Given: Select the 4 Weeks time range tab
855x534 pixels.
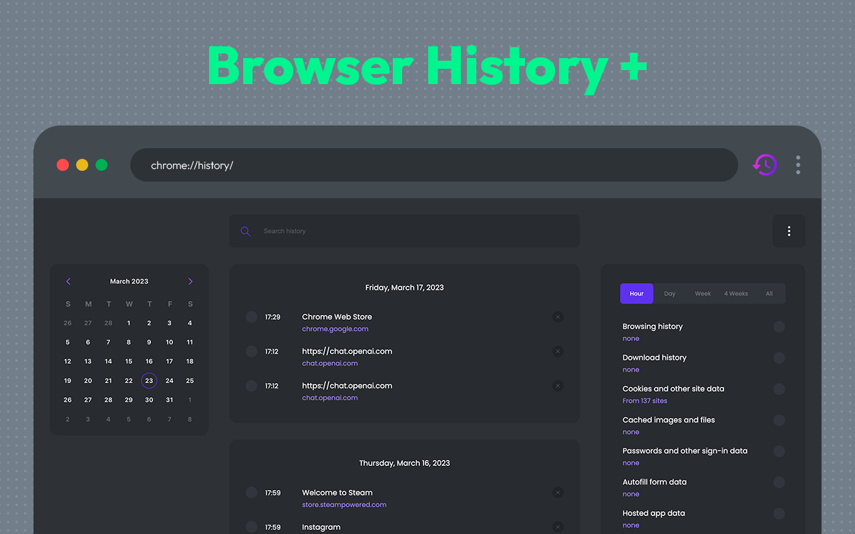Looking at the screenshot, I should coord(736,294).
